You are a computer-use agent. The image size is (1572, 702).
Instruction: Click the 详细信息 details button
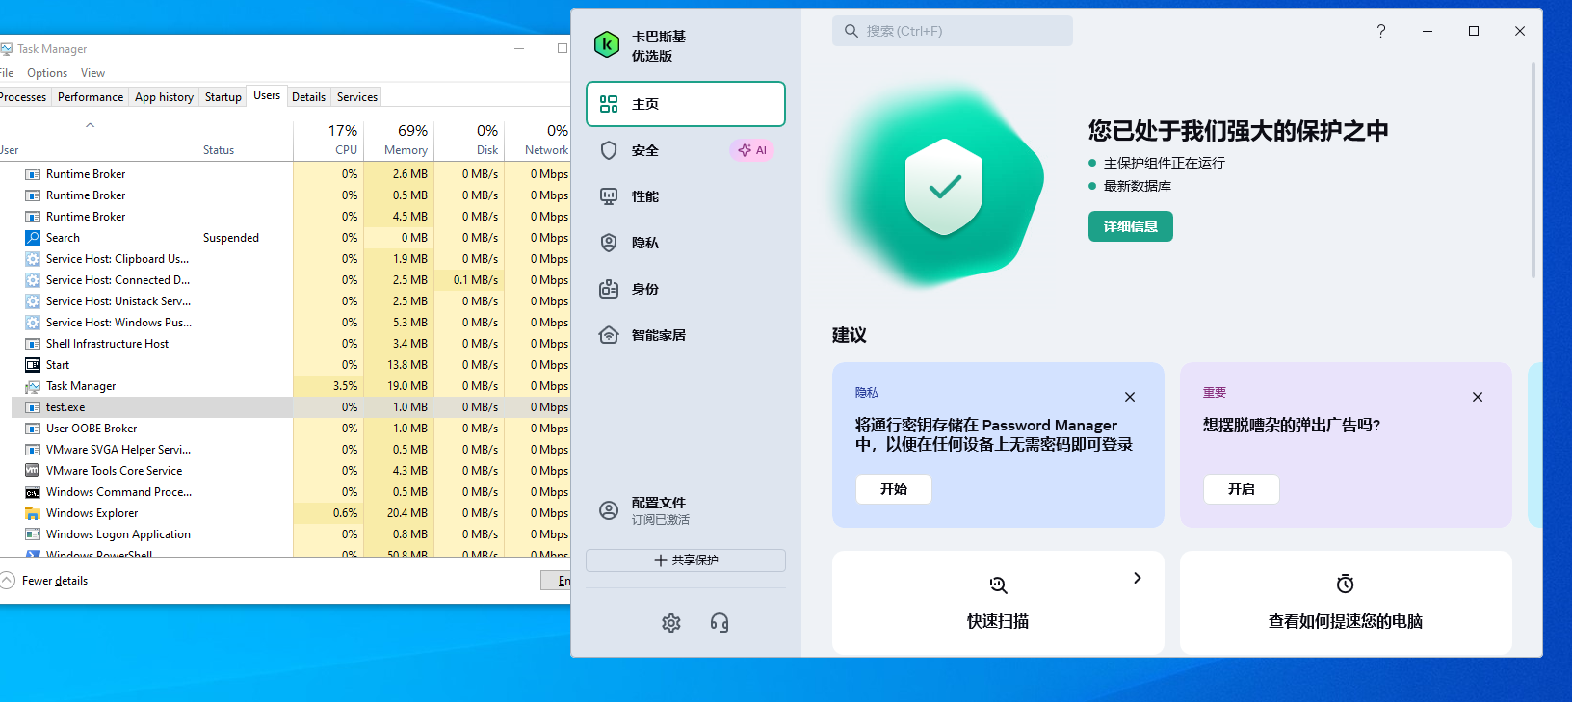[x=1131, y=226]
